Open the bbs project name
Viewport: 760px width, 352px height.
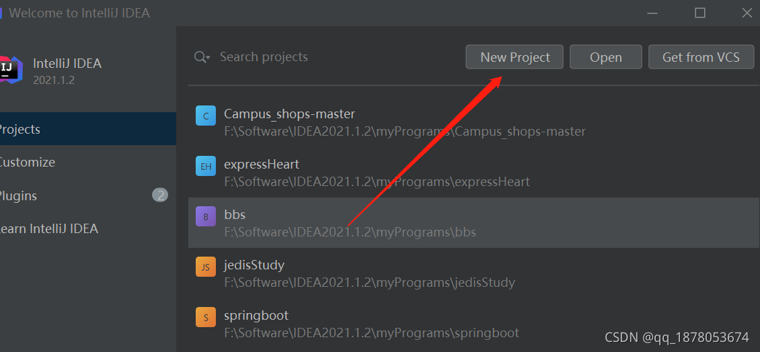pos(235,214)
